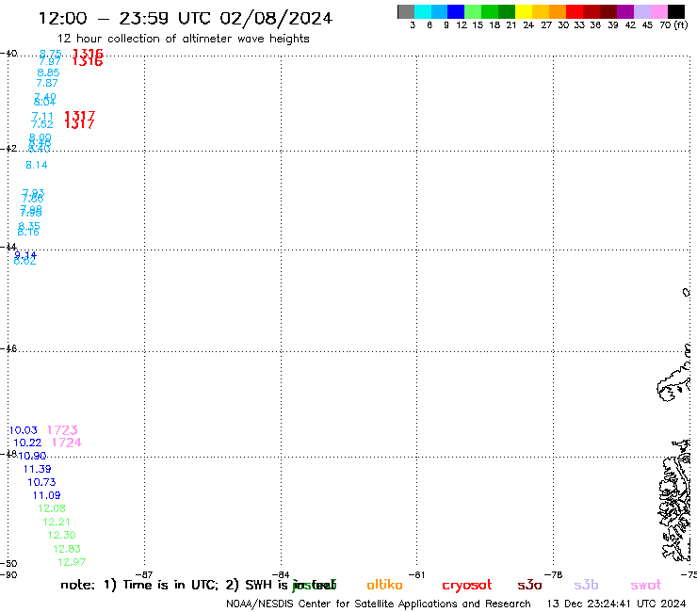Click the "NOAA/NESDIS Center for Satellite Applications and Research" footer

[x=379, y=604]
